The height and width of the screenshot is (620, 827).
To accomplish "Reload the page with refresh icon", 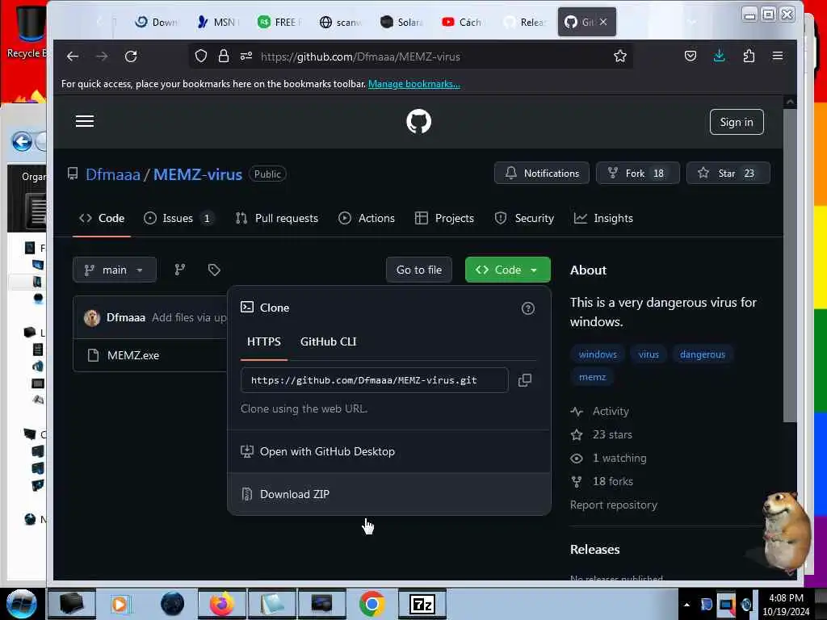I will (x=131, y=57).
